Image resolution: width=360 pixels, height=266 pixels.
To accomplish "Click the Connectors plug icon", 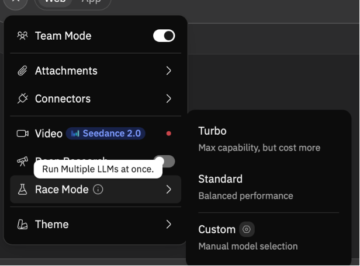I will (22, 99).
